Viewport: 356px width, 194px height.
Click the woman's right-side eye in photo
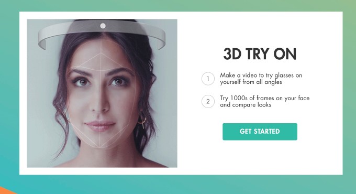(118, 81)
